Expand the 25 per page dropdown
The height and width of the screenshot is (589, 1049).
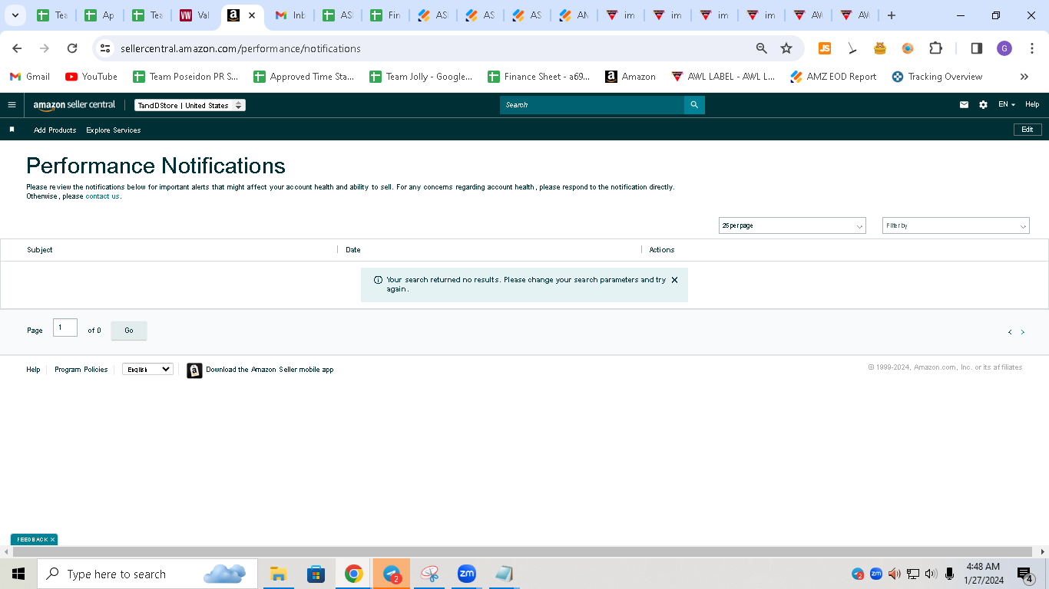[792, 225]
